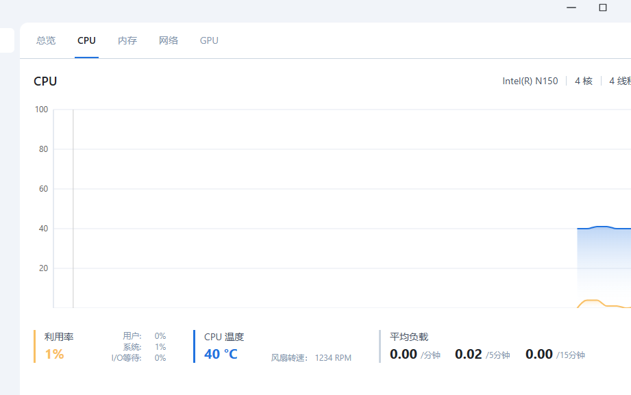
Task: Click the 0.02 five-minute load average
Action: click(469, 354)
